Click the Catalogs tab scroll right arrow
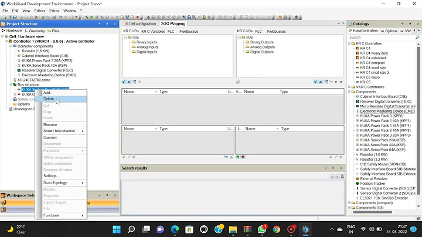The width and height of the screenshot is (422, 237). [418, 31]
